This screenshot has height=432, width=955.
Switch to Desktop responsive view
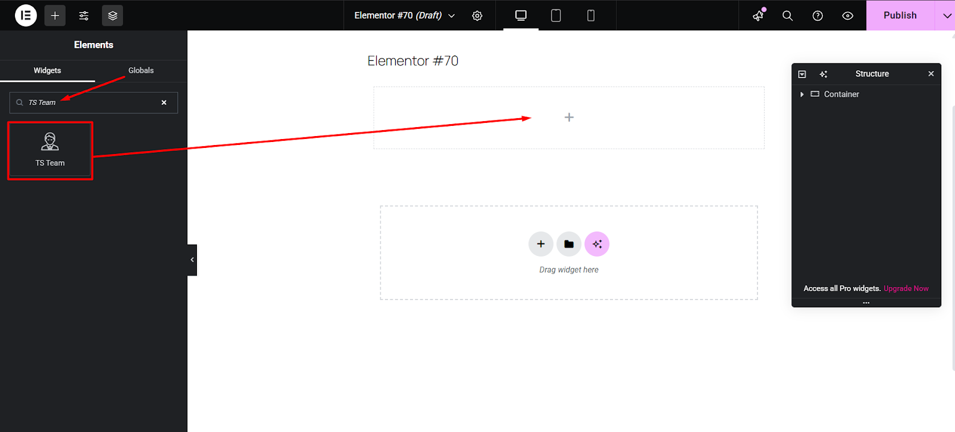pyautogui.click(x=520, y=16)
